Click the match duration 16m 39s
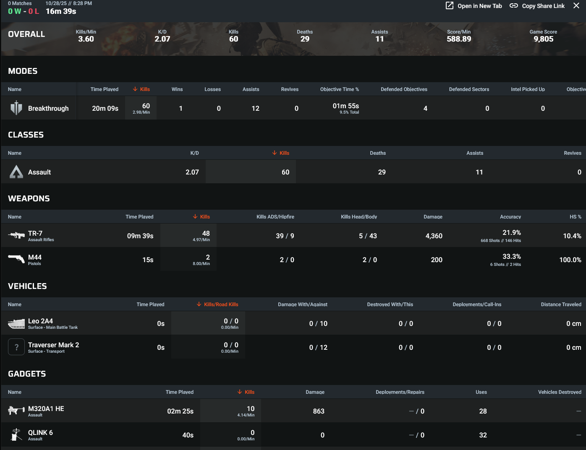The width and height of the screenshot is (586, 450). (x=61, y=11)
